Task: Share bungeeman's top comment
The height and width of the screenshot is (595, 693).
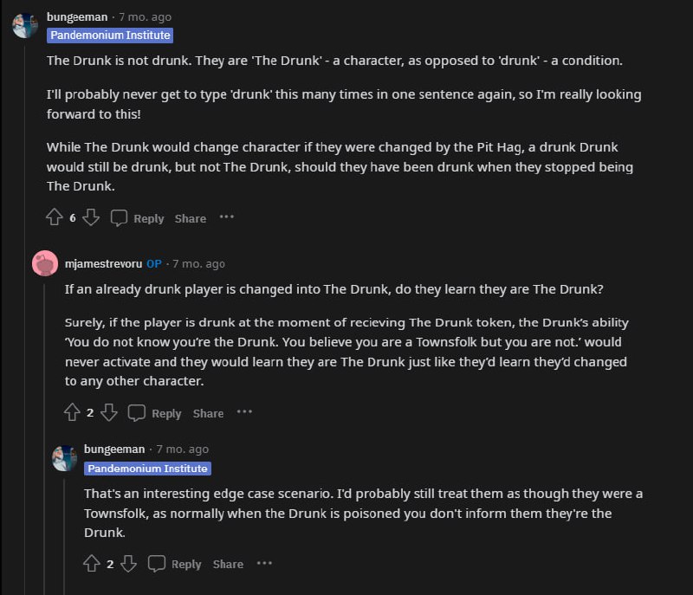Action: point(190,218)
